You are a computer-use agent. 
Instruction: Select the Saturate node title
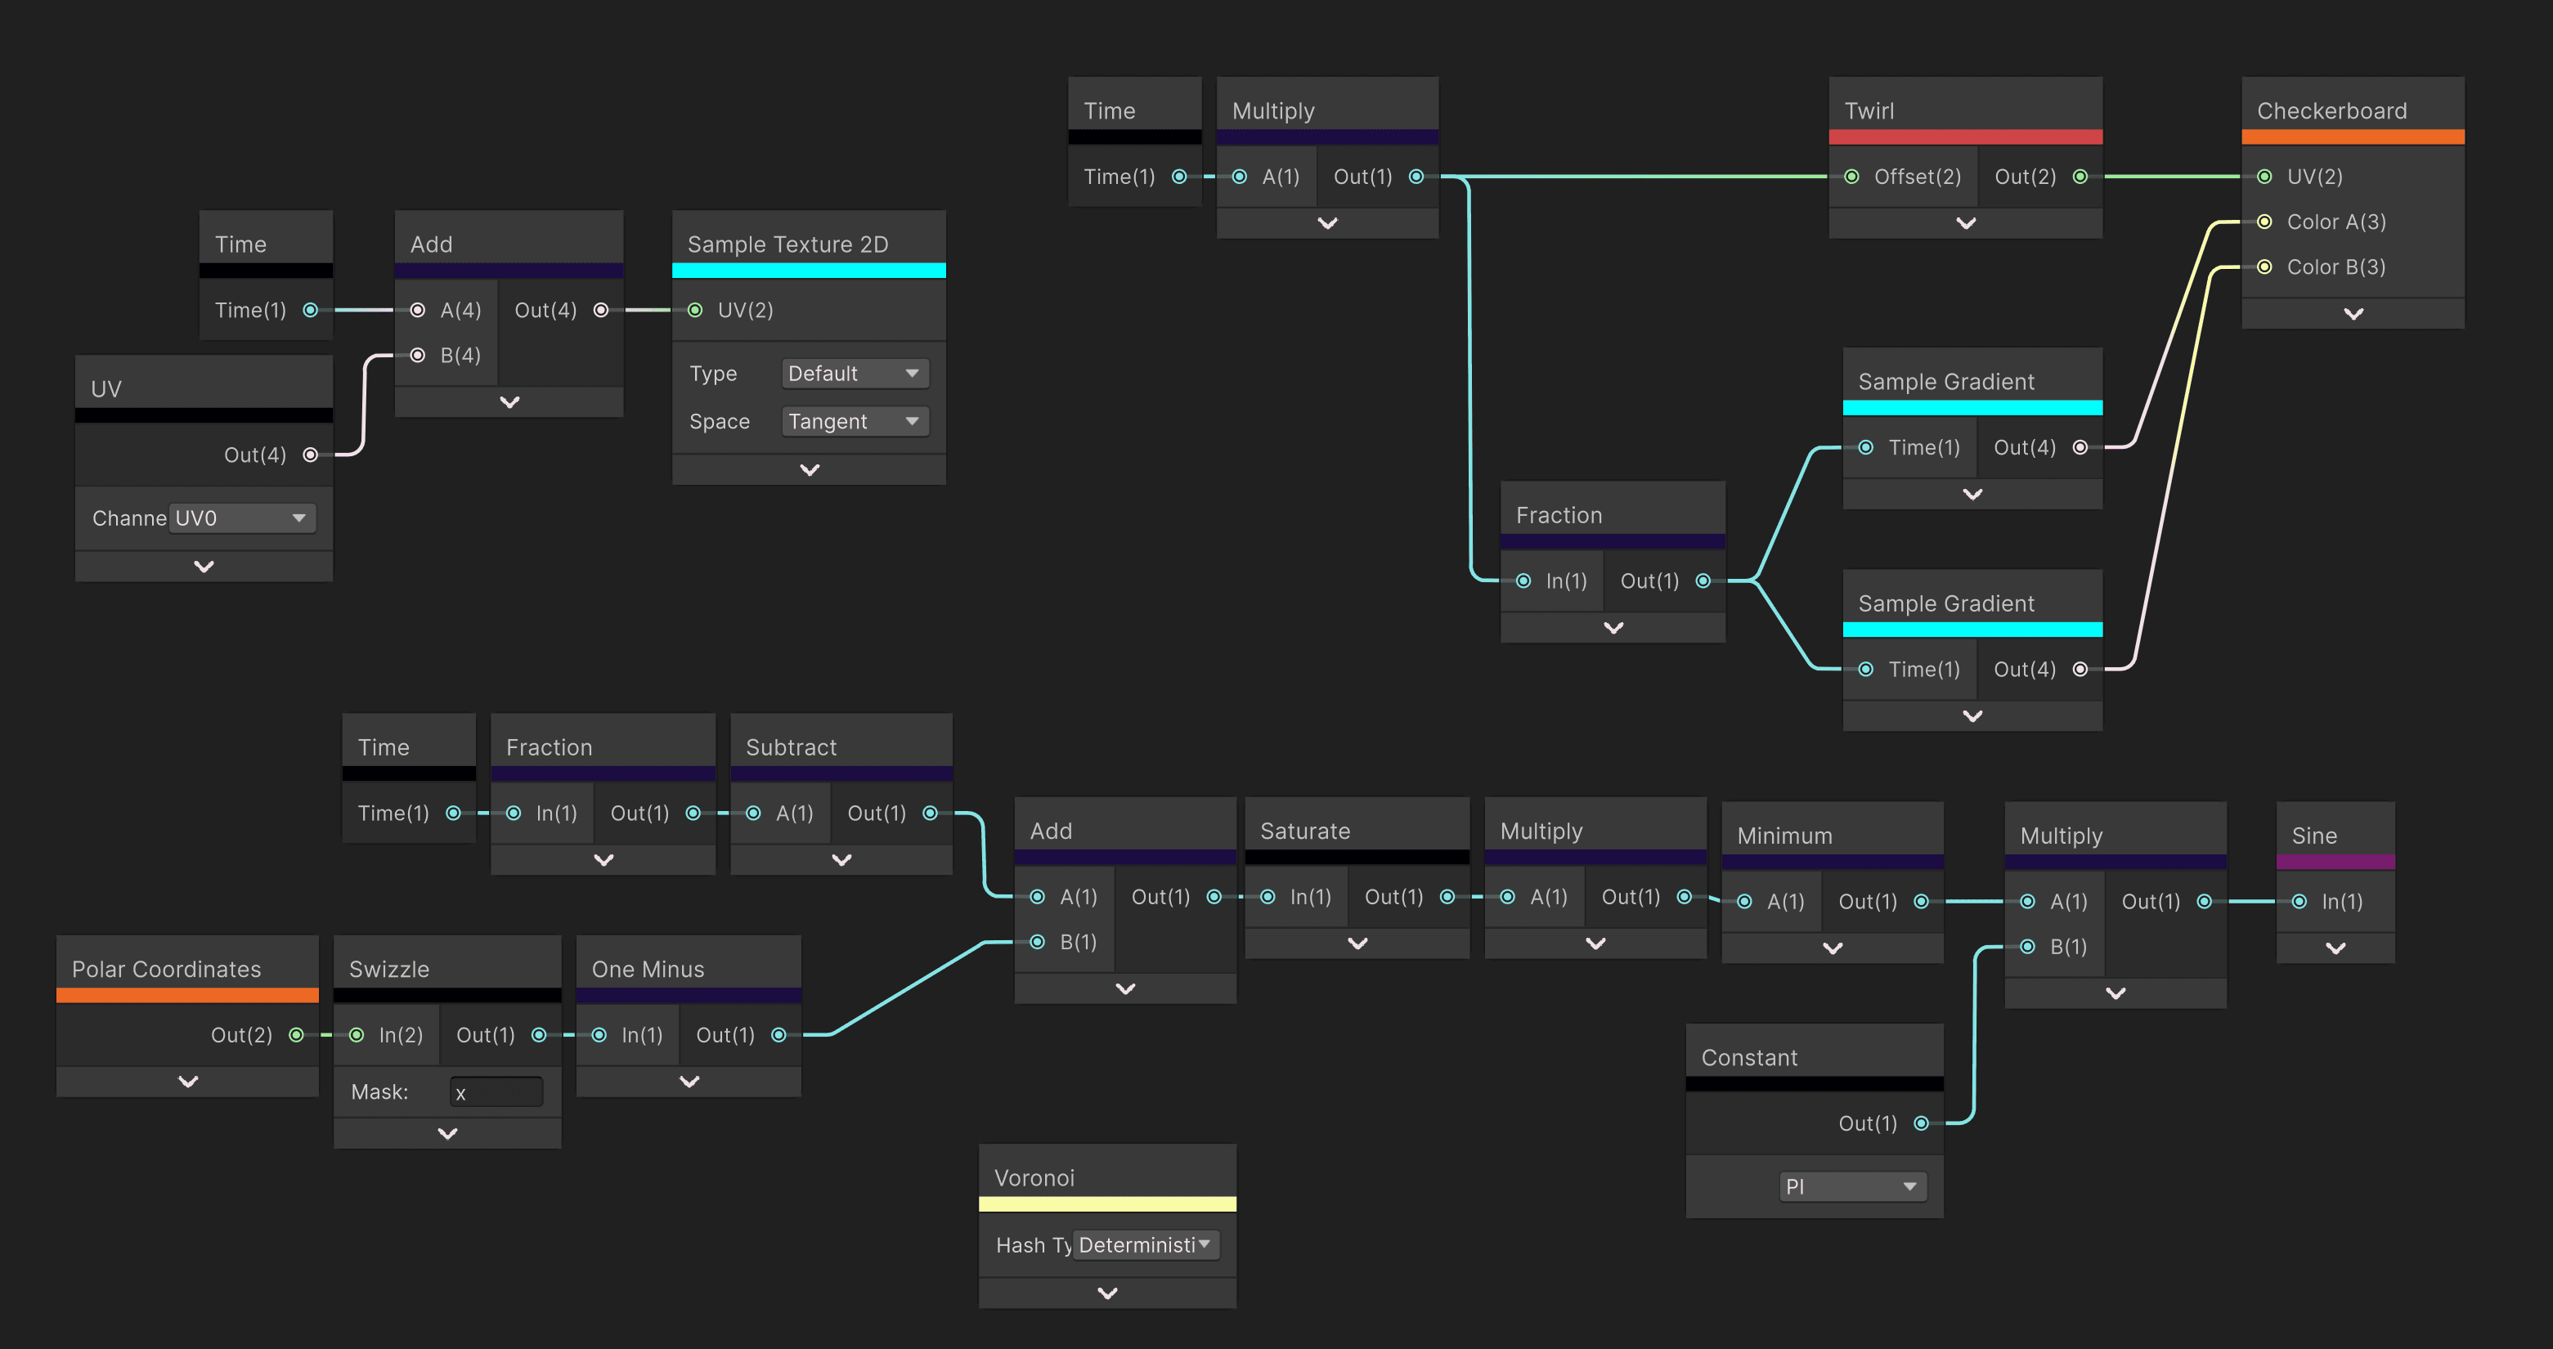pos(1304,831)
